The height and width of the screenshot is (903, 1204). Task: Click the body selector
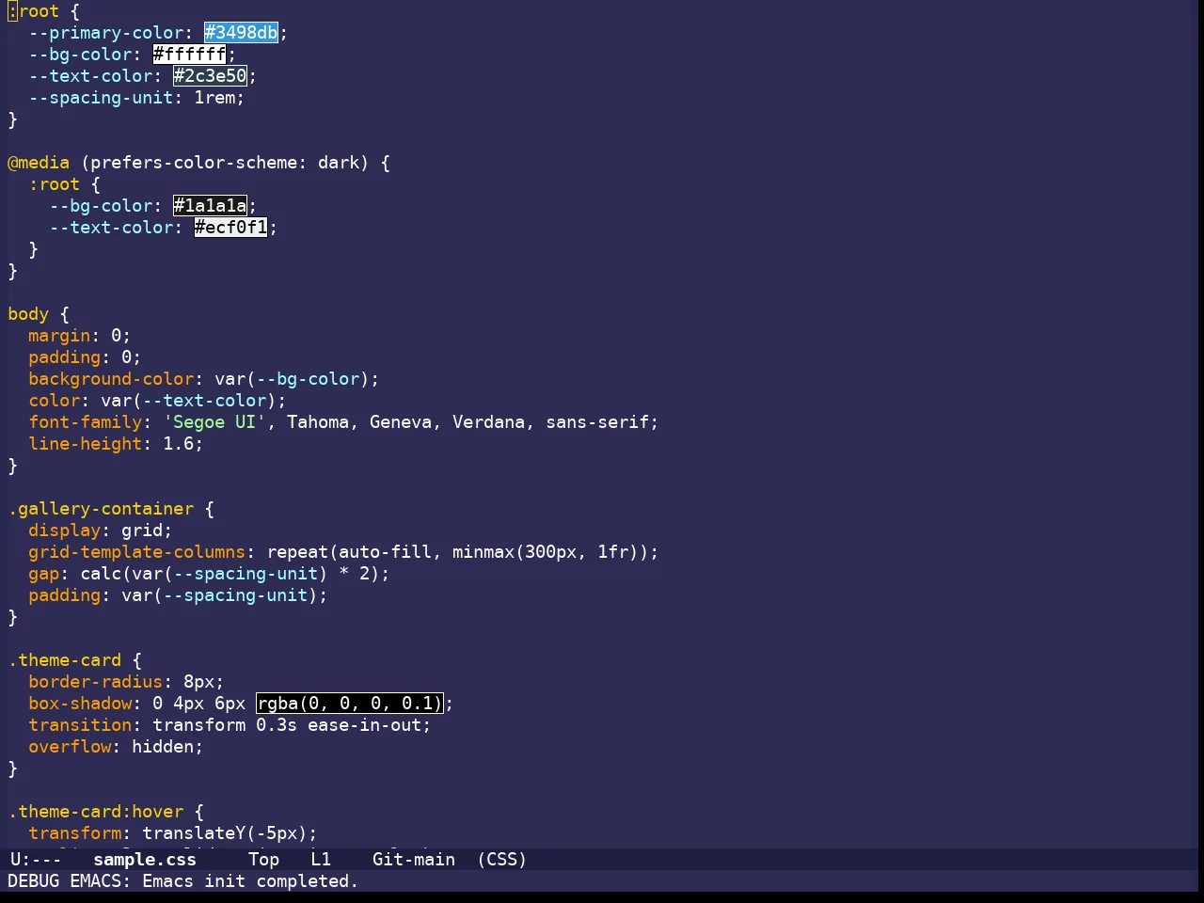[28, 314]
